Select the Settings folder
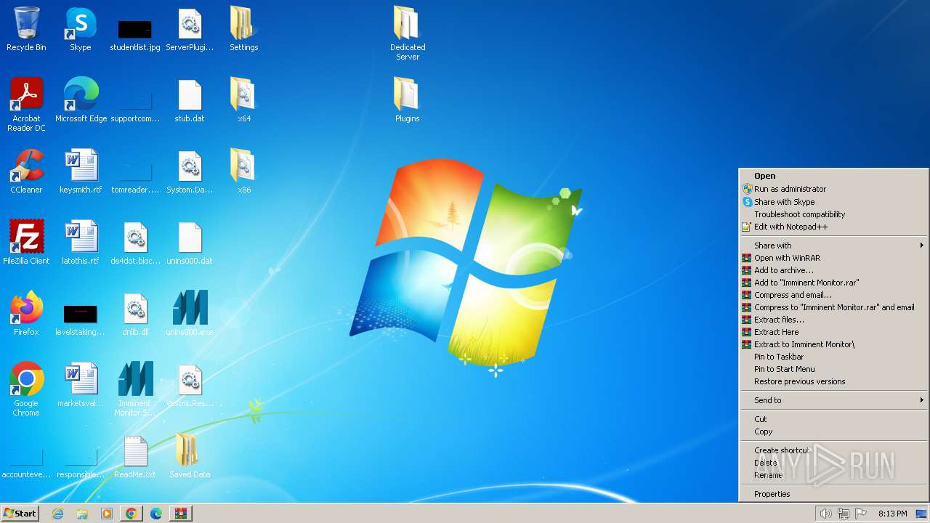The width and height of the screenshot is (930, 523). click(x=244, y=29)
